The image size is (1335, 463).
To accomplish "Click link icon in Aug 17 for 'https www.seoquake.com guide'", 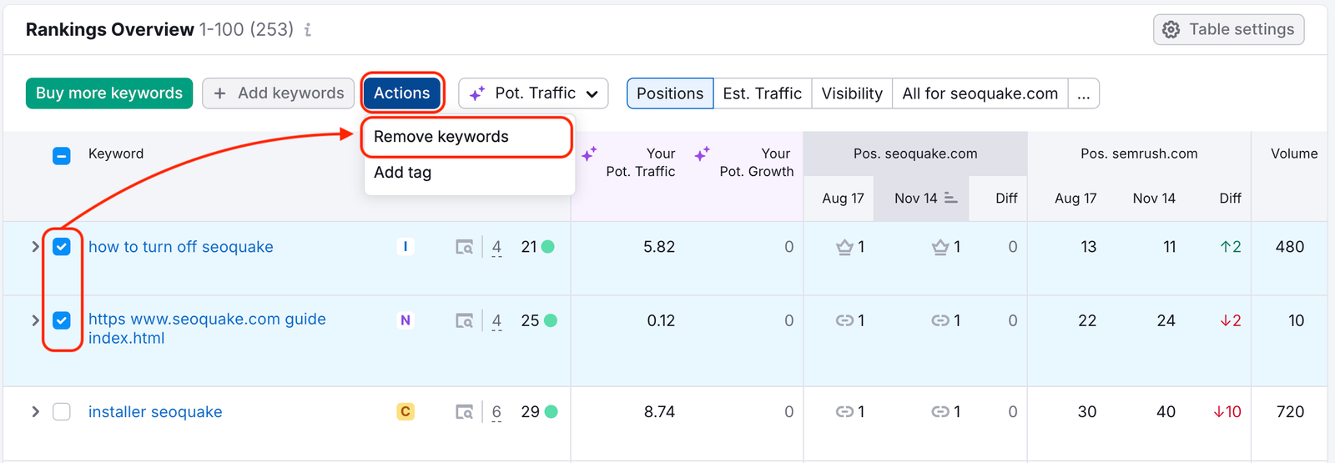I will tap(844, 320).
